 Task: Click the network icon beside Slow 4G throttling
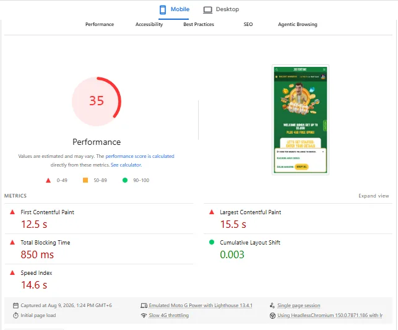click(x=144, y=316)
